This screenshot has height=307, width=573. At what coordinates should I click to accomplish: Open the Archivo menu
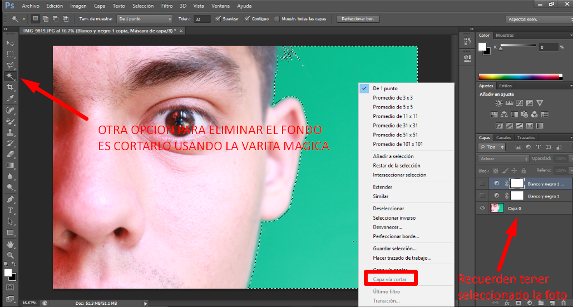pos(31,6)
